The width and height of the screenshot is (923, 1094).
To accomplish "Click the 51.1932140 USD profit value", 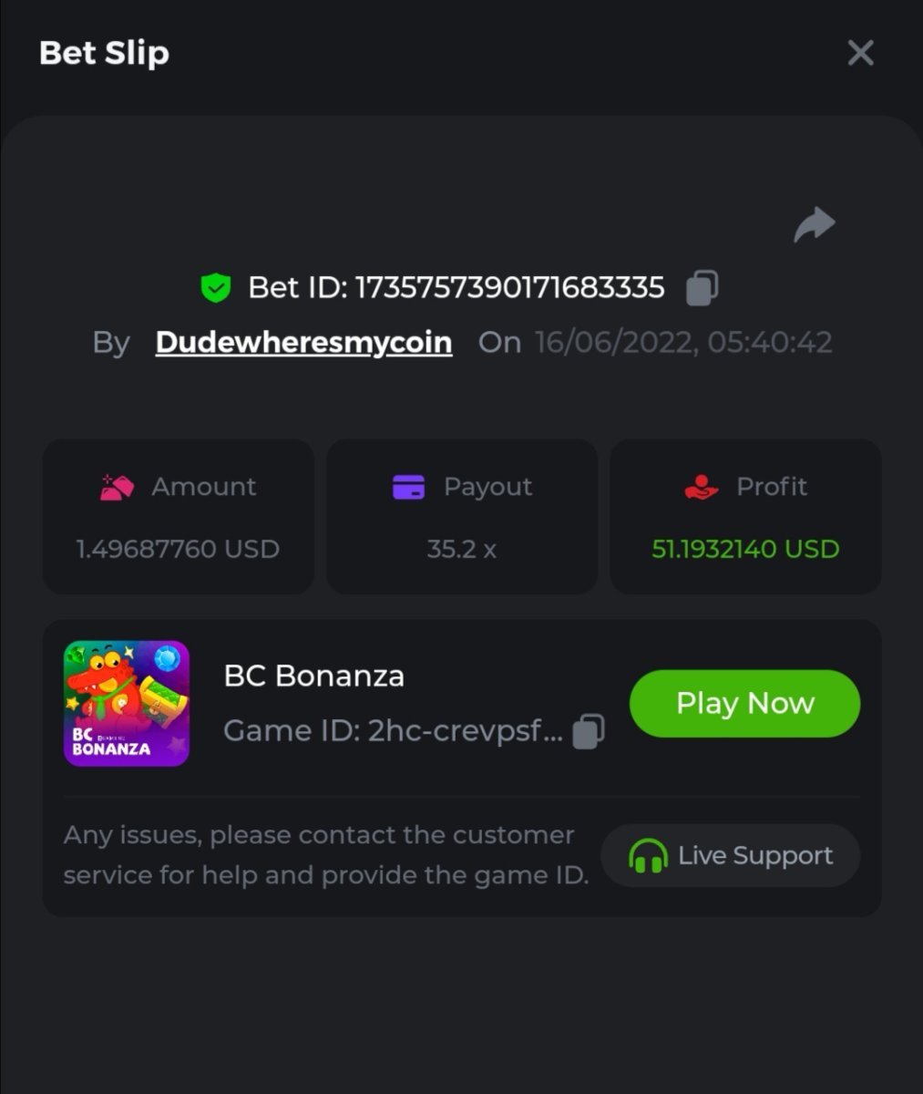I will click(745, 549).
